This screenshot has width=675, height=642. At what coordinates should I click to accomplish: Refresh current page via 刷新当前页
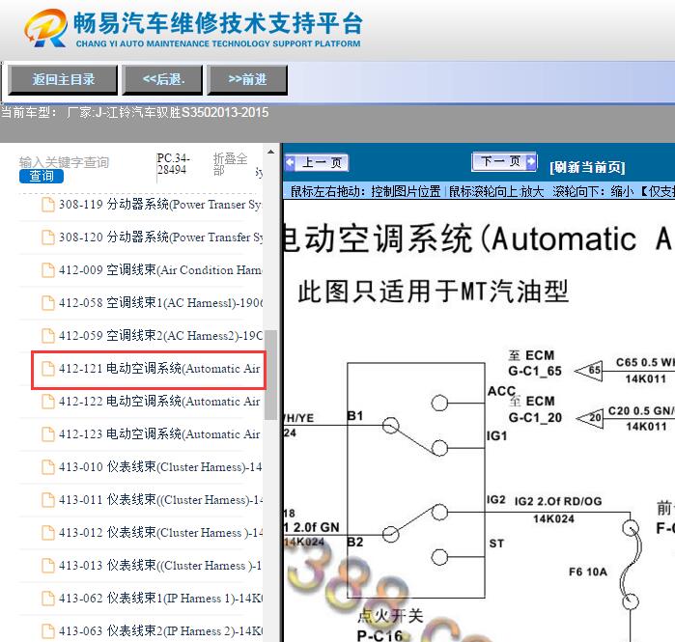click(x=587, y=167)
